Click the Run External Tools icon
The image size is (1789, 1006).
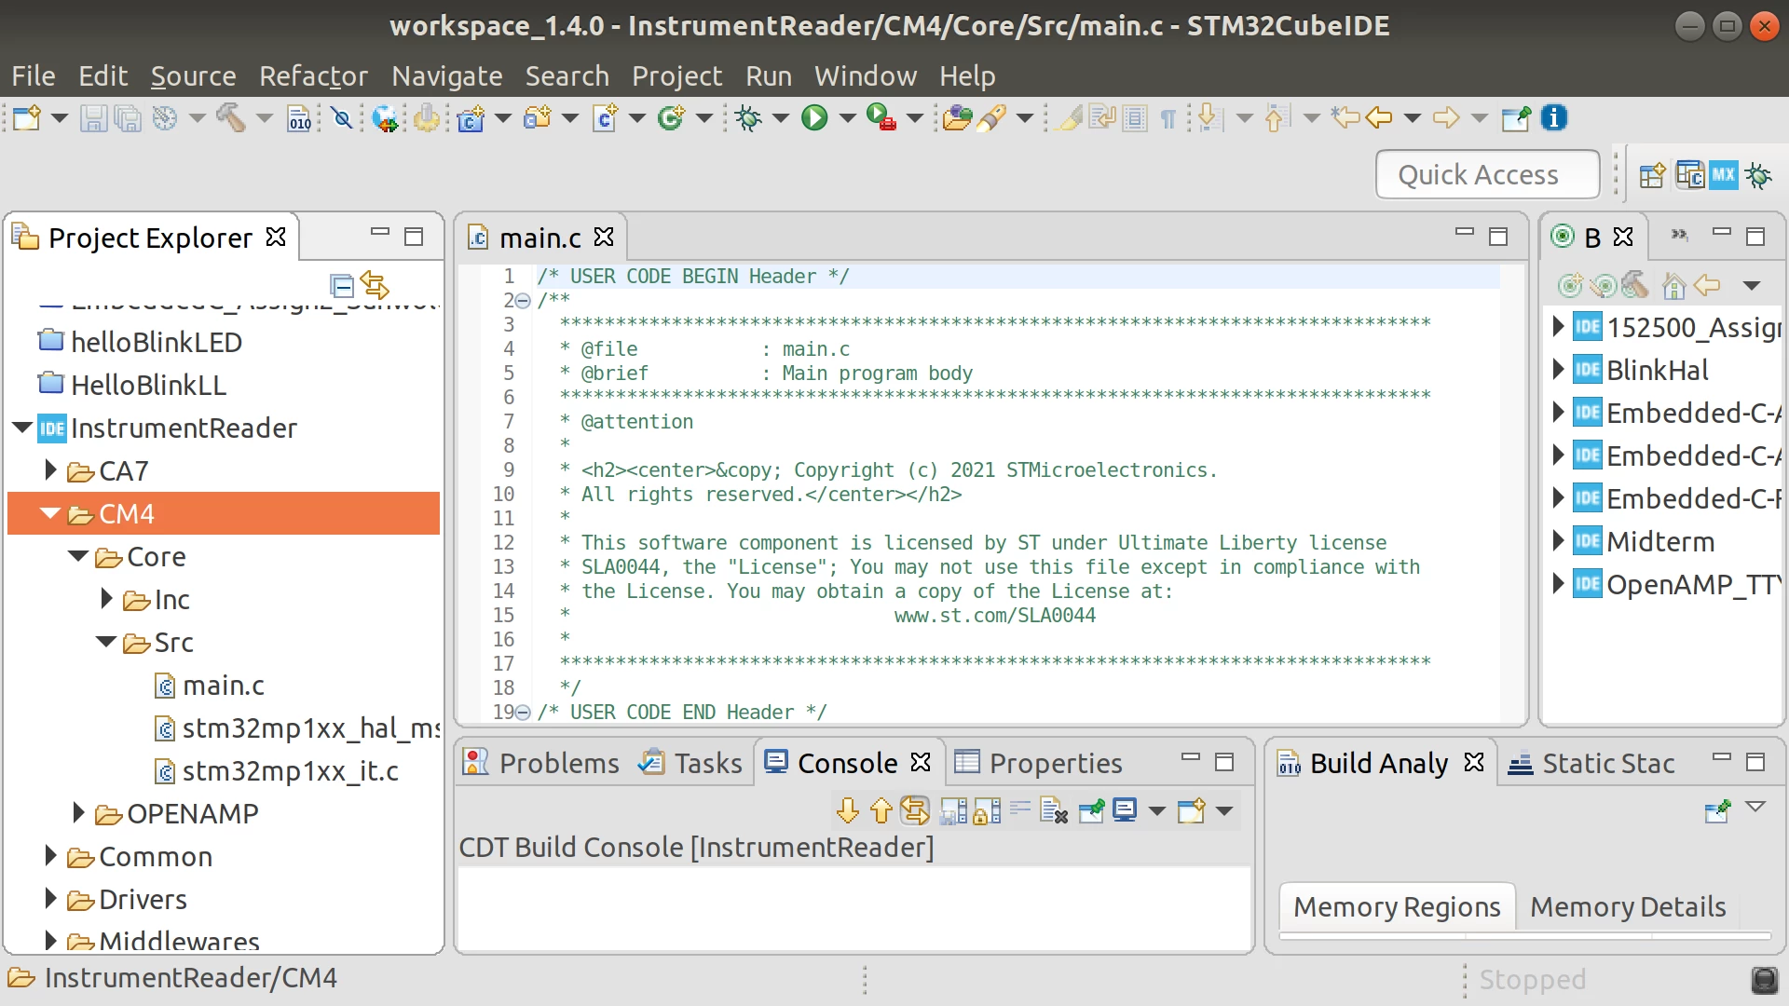881,118
